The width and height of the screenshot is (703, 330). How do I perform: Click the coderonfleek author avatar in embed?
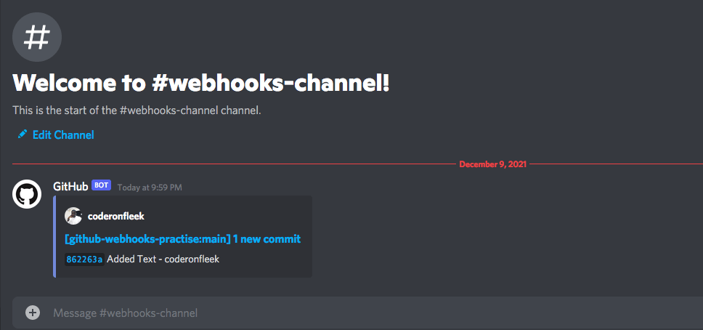pos(73,216)
